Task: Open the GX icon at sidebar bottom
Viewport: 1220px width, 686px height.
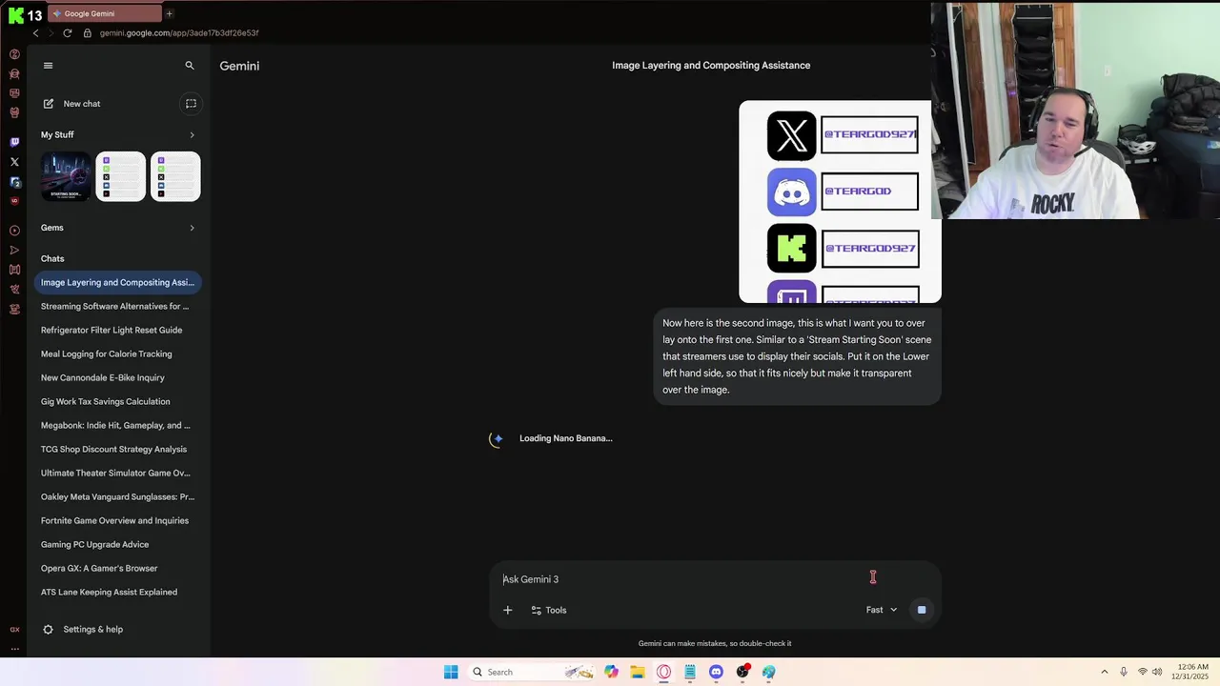Action: click(14, 630)
